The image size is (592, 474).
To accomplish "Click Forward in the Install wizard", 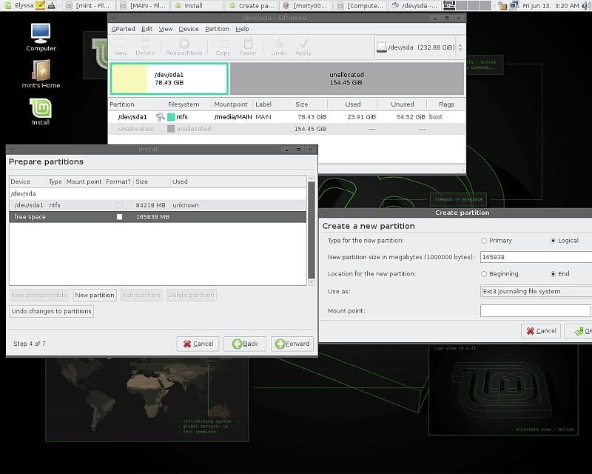I will click(x=292, y=344).
